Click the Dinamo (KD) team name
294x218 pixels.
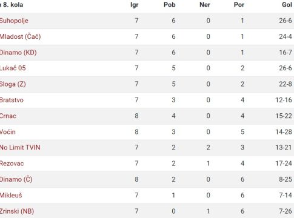[18, 53]
